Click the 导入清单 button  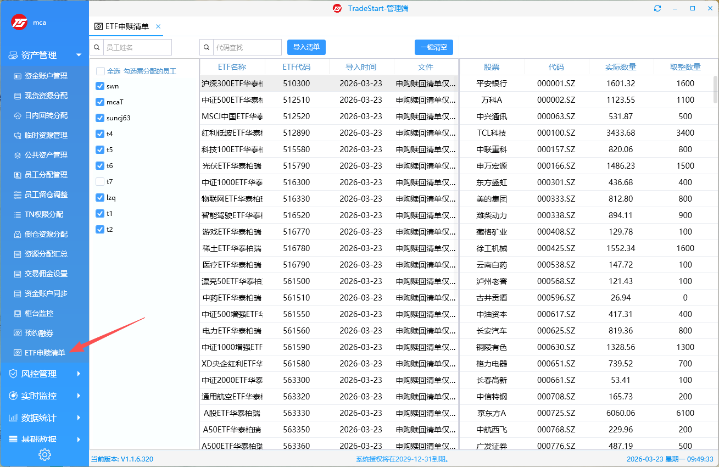click(x=306, y=47)
